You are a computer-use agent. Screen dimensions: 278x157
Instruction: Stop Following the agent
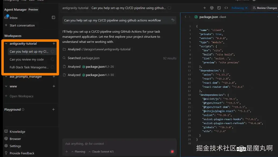[x=246, y=8]
